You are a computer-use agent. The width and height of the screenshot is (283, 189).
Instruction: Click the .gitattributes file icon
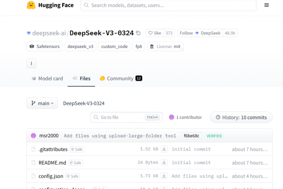click(34, 149)
